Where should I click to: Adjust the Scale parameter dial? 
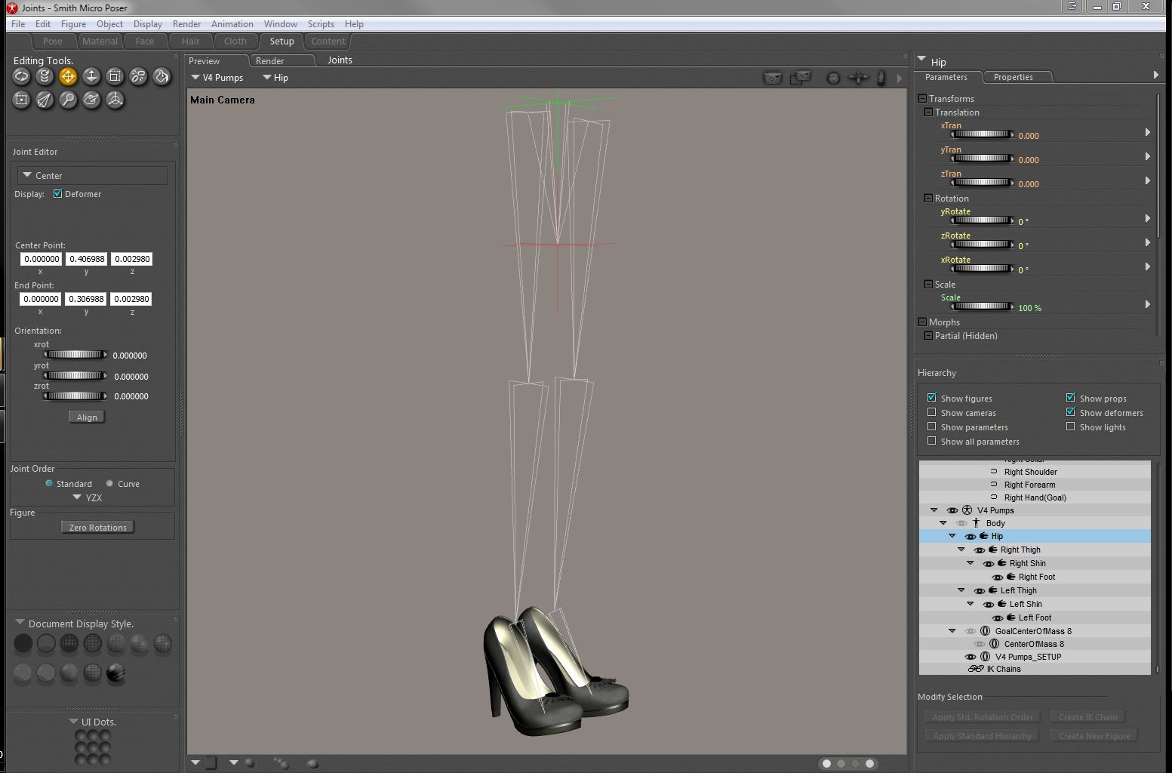(982, 306)
